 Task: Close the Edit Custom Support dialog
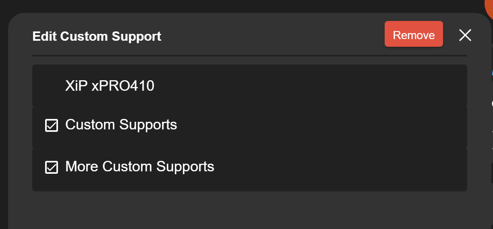click(465, 35)
